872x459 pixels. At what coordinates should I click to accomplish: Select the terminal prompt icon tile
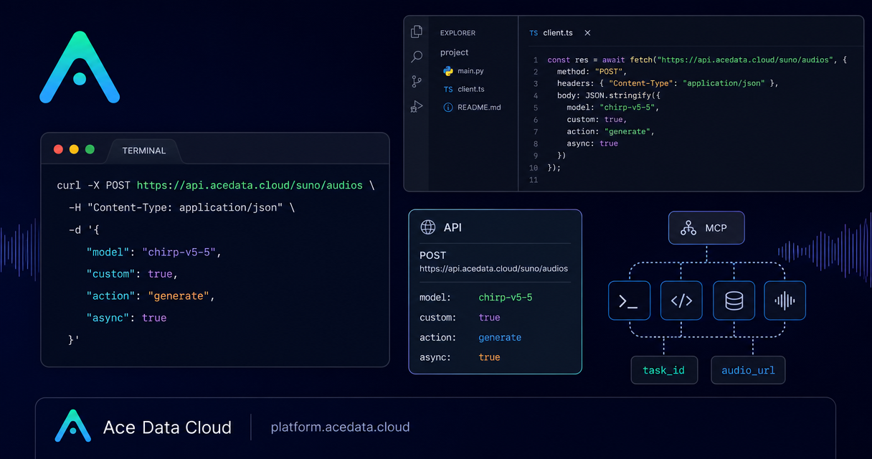tap(629, 301)
